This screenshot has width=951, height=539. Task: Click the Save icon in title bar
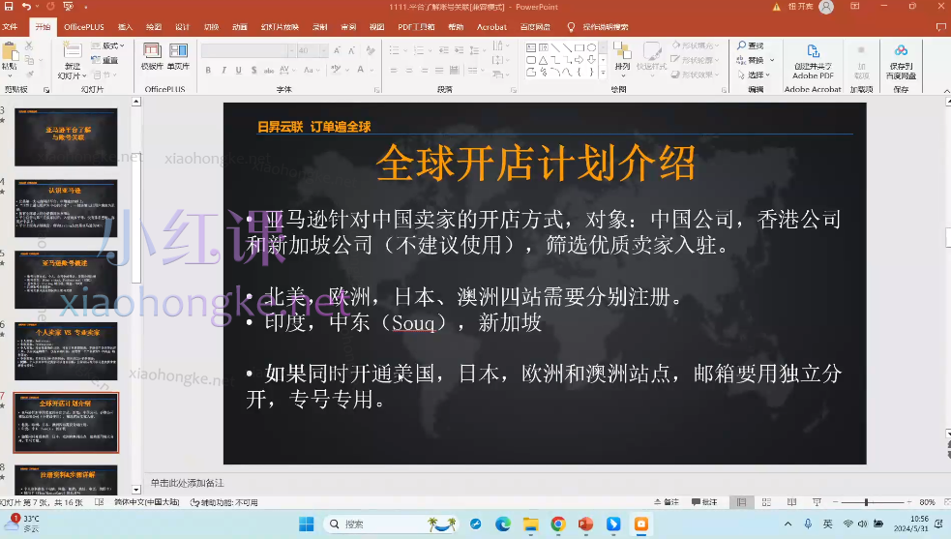point(9,7)
